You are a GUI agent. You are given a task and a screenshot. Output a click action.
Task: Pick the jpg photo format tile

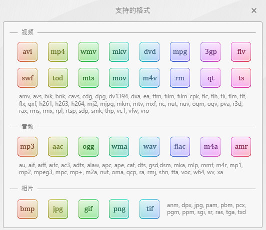point(58,209)
